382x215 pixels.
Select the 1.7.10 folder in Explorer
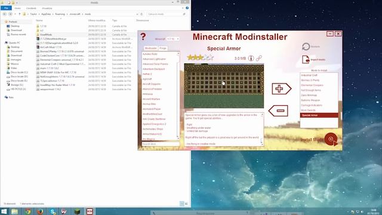click(43, 26)
